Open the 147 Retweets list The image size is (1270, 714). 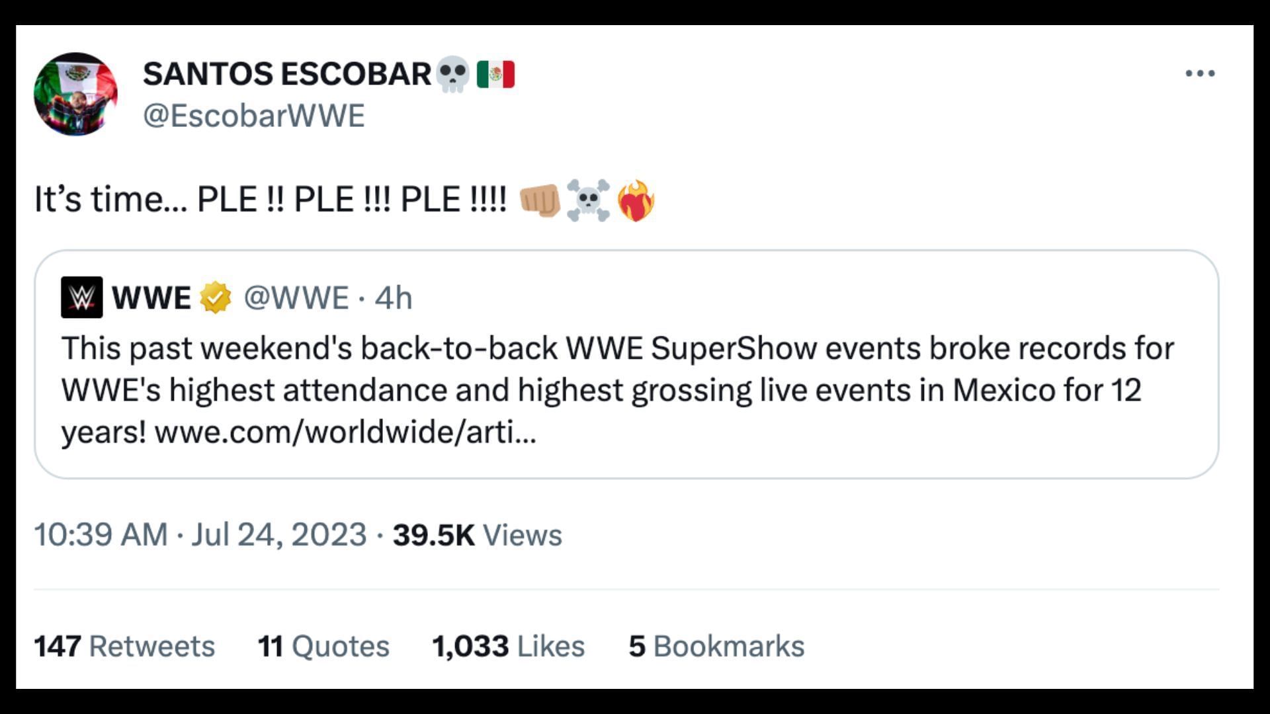(124, 646)
